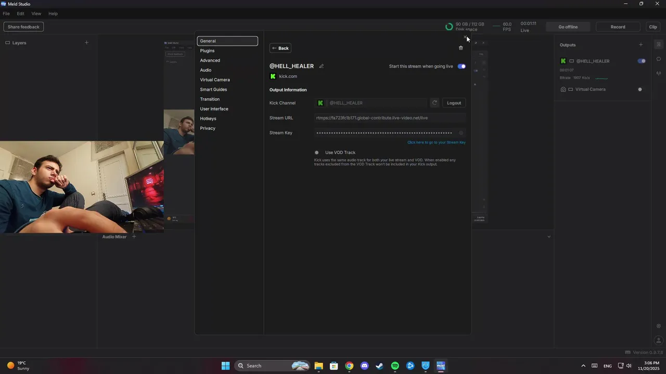Reveal the Stream Key with eye icon
Screen dimensions: 666x374
(460, 133)
